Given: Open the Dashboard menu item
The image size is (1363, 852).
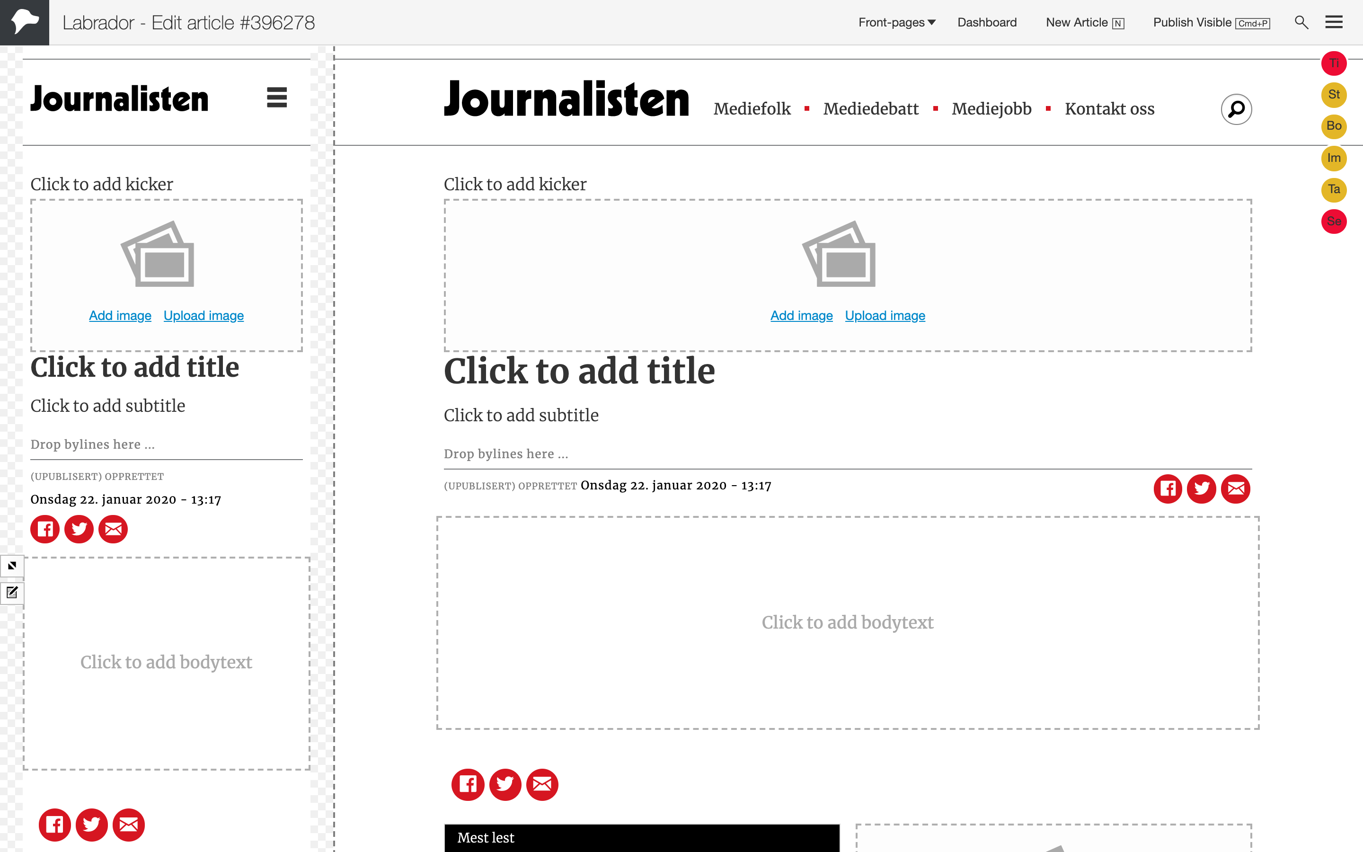Looking at the screenshot, I should pyautogui.click(x=987, y=23).
